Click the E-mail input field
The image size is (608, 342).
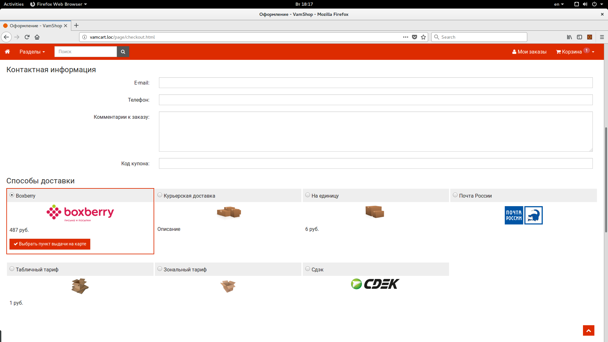(376, 83)
